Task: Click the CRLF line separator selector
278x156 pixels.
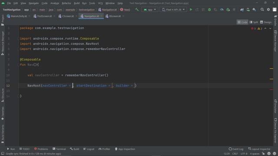Action: click(x=235, y=153)
